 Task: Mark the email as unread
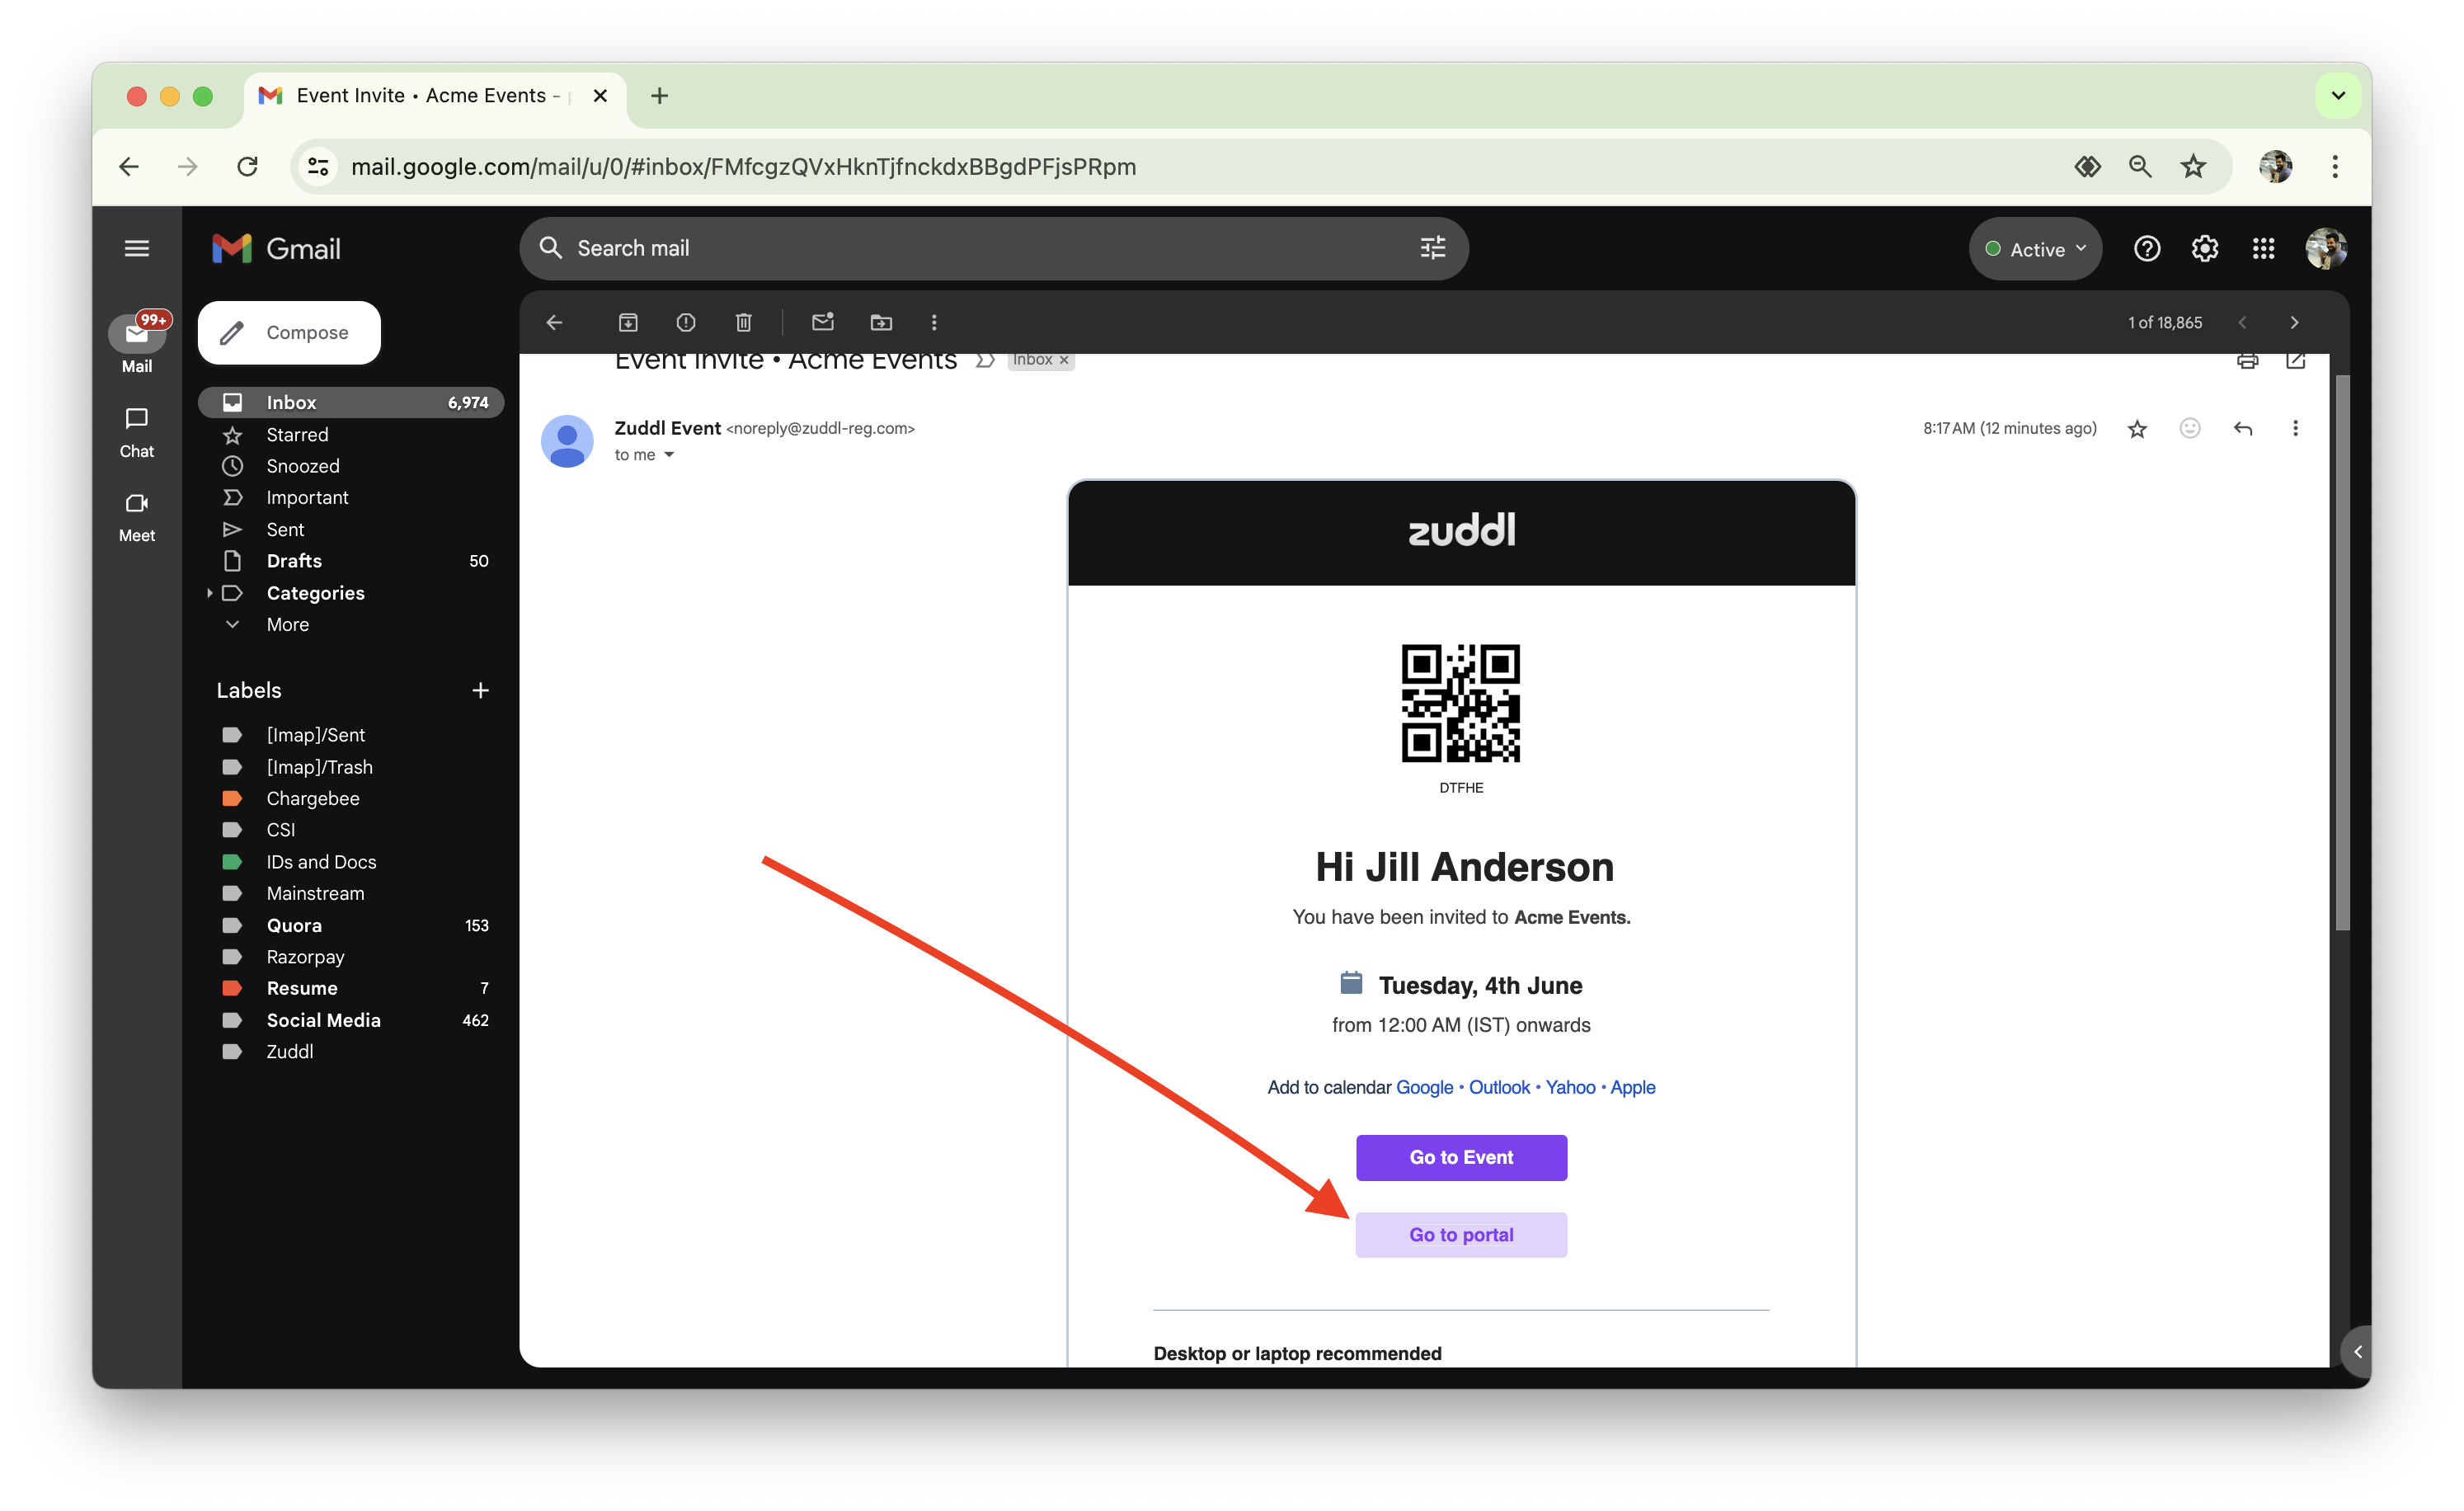pos(822,322)
